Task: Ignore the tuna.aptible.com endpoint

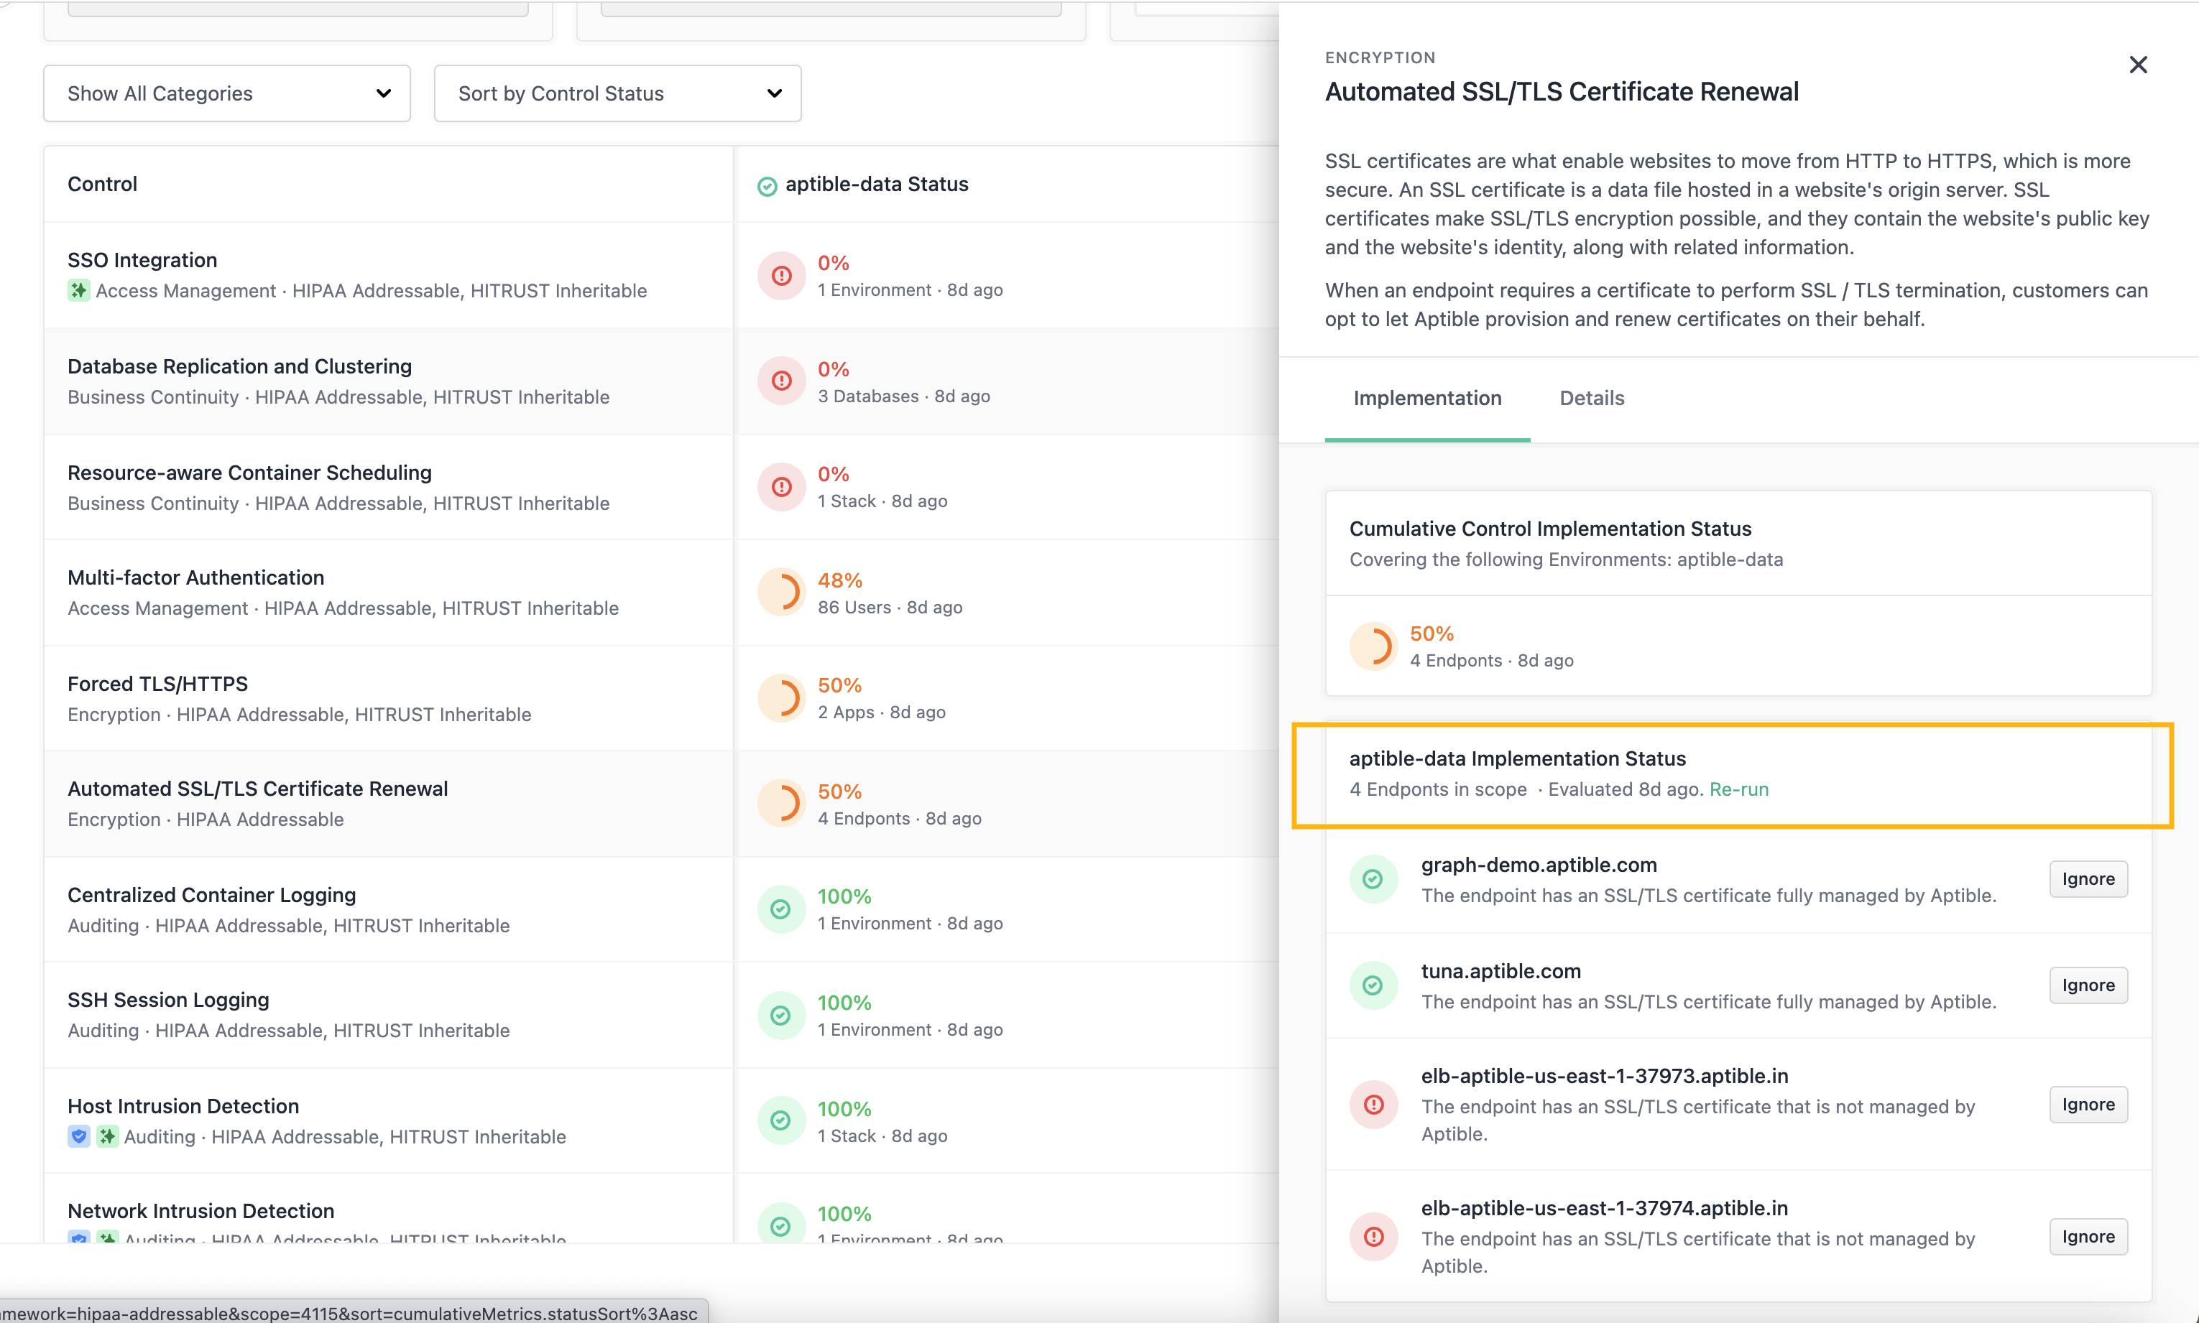Action: tap(2088, 985)
